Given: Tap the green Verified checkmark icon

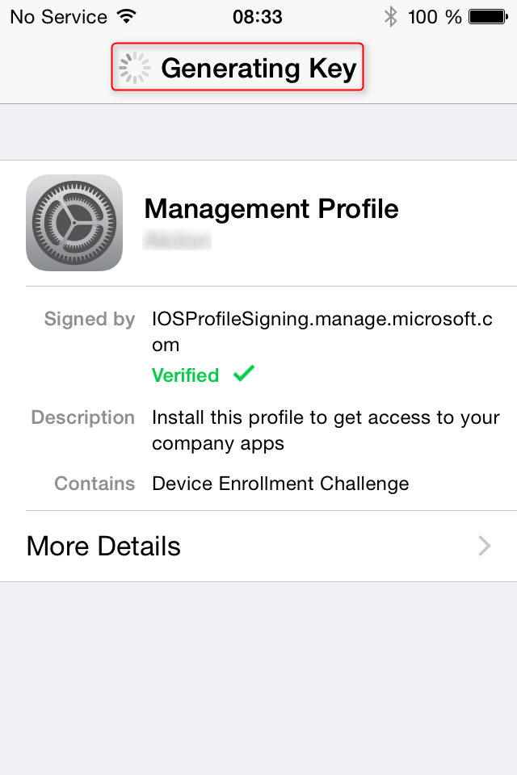Looking at the screenshot, I should click(x=243, y=374).
